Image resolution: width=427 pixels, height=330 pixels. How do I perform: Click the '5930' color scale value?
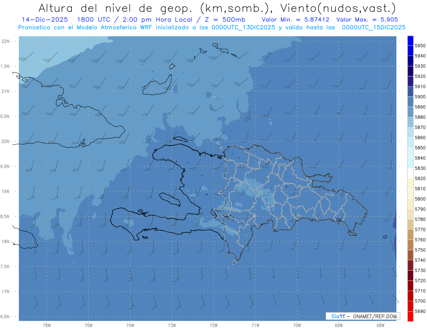click(x=420, y=66)
